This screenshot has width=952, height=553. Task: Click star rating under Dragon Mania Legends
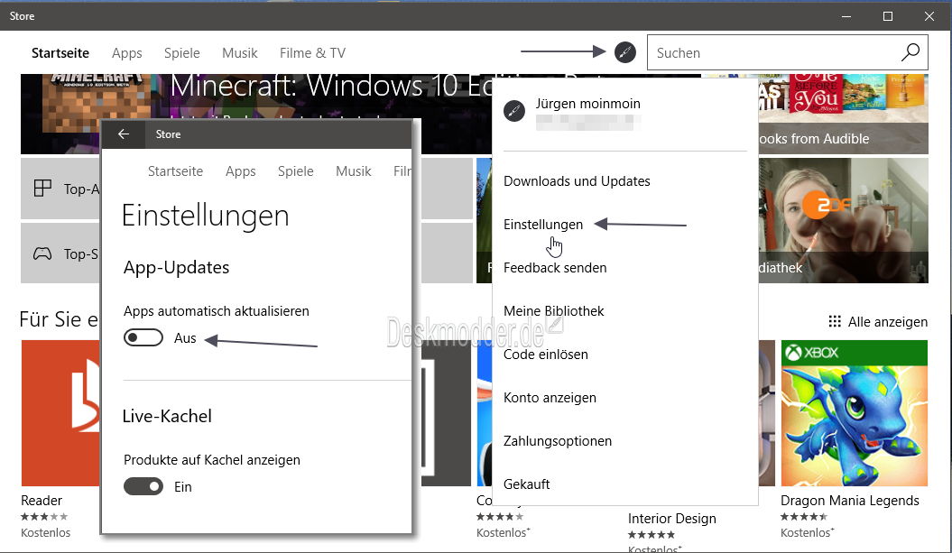[x=804, y=517]
